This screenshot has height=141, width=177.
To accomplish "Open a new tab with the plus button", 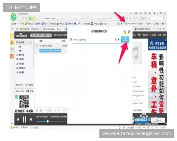I will tap(157, 29).
